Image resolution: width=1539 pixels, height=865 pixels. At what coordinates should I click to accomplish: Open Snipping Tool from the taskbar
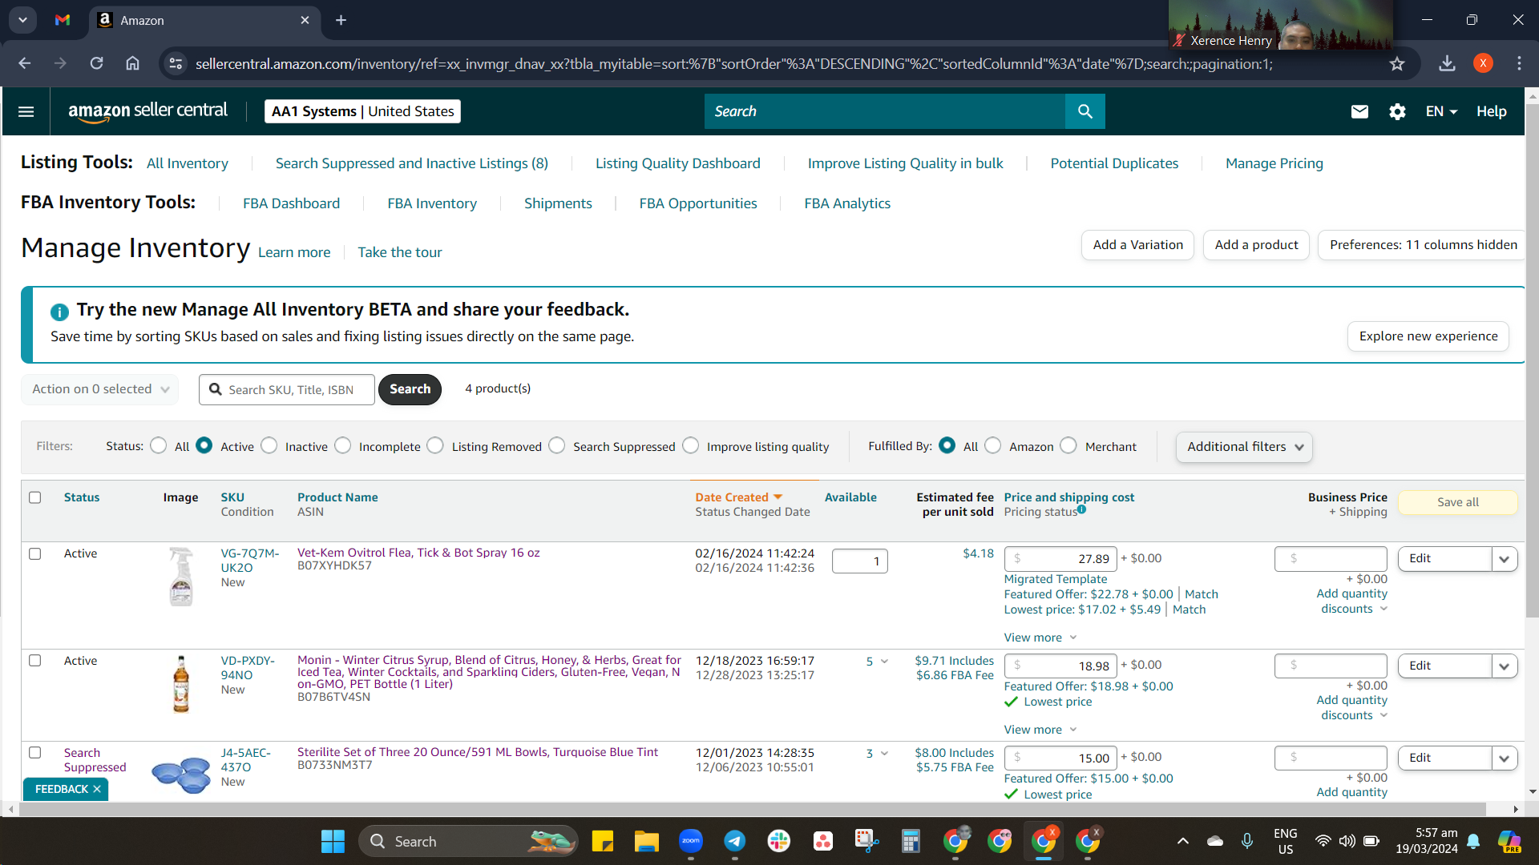pos(866,841)
